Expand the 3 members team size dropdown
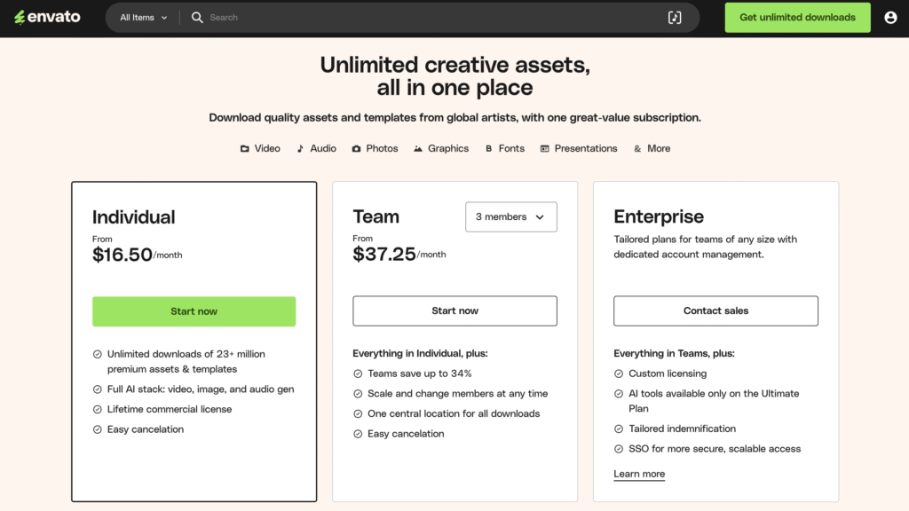This screenshot has width=909, height=511. [x=510, y=216]
